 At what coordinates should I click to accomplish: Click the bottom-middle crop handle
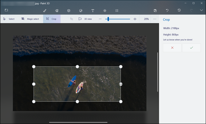[78, 102]
